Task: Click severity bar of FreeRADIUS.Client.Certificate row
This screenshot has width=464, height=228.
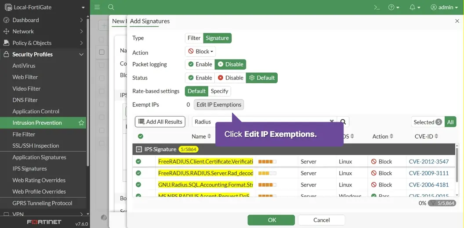Action: 267,161
